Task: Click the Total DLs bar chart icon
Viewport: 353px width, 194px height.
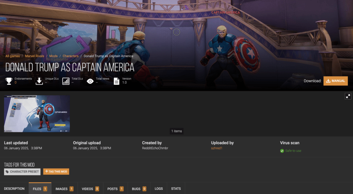Action: (66, 81)
